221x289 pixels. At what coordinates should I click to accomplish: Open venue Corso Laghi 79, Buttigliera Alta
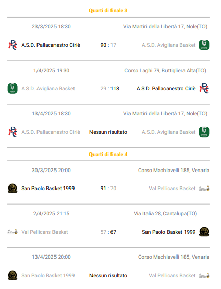[x=165, y=71]
